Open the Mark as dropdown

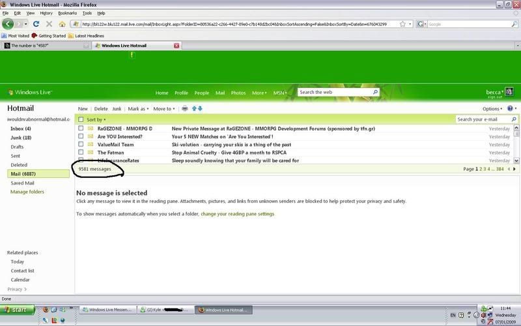138,109
